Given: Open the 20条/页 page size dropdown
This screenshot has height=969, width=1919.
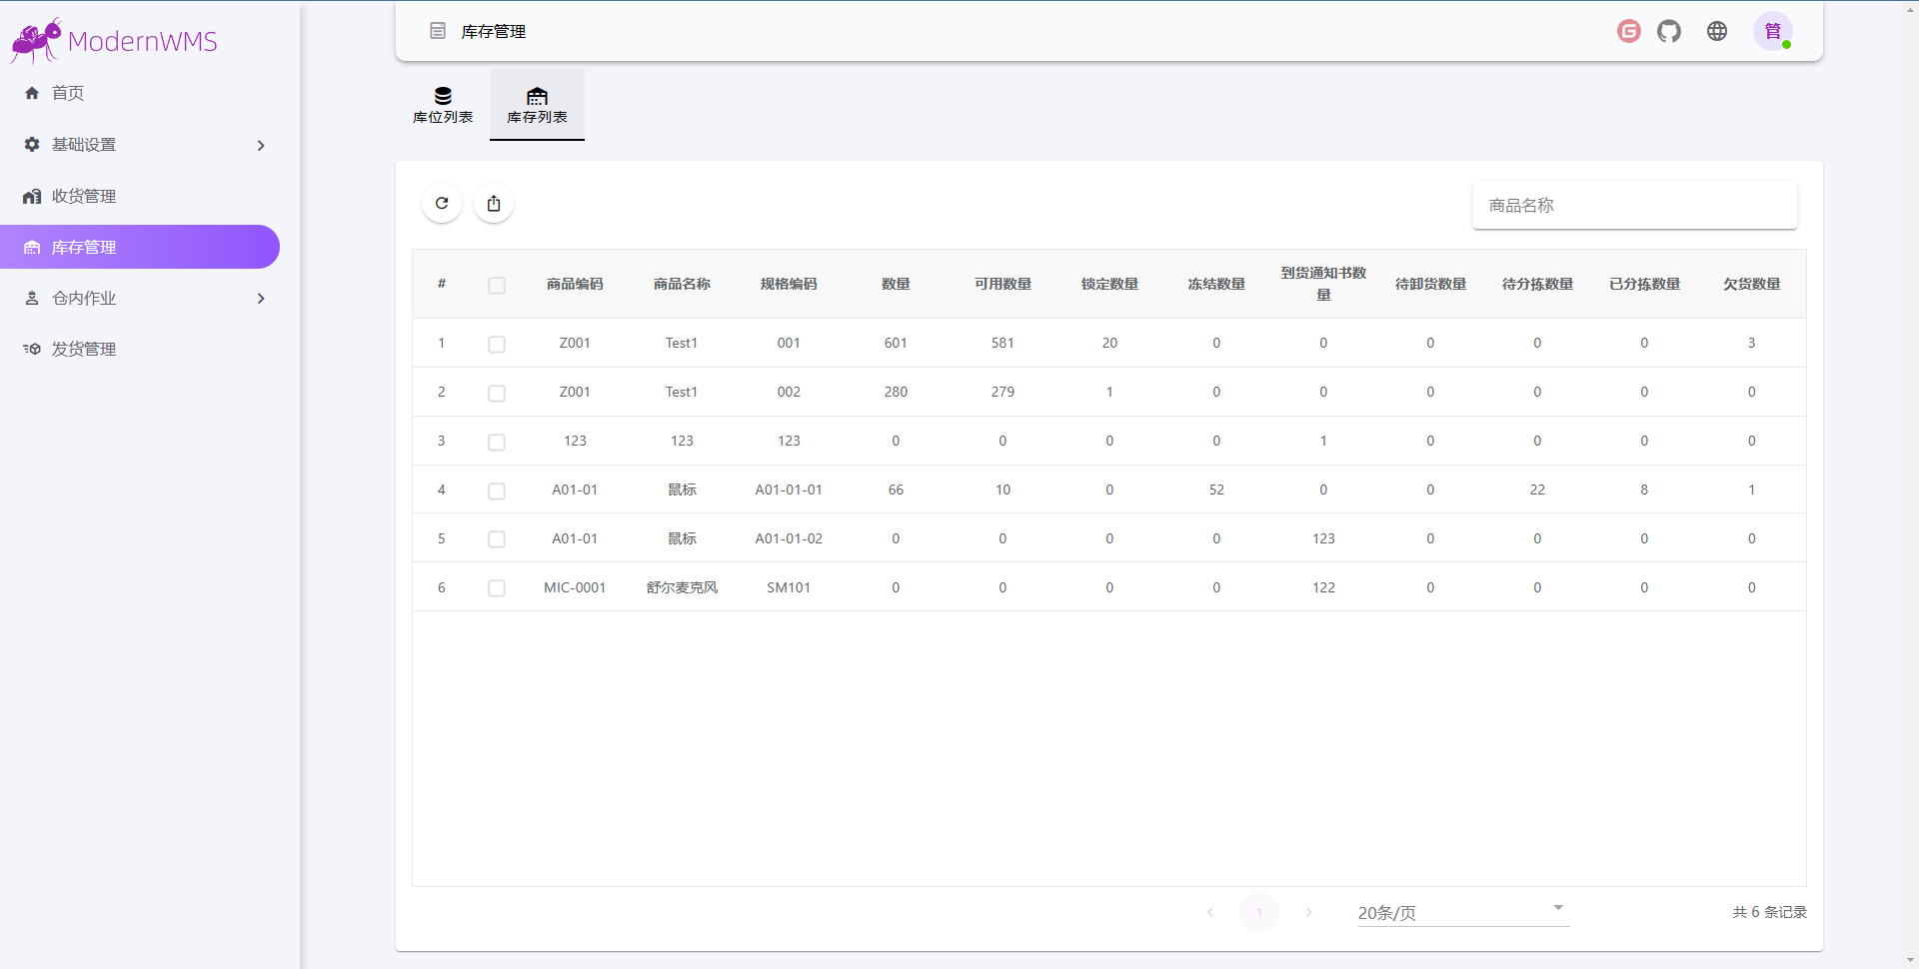Looking at the screenshot, I should (1462, 912).
